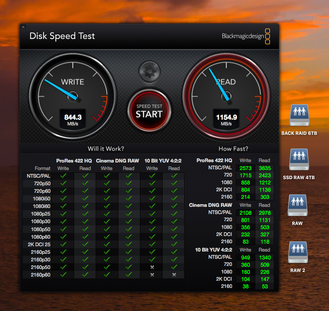The width and height of the screenshot is (329, 311).
Task: Click 10 Bit YUV write checkmark for 1080p60
Action: coord(152,237)
